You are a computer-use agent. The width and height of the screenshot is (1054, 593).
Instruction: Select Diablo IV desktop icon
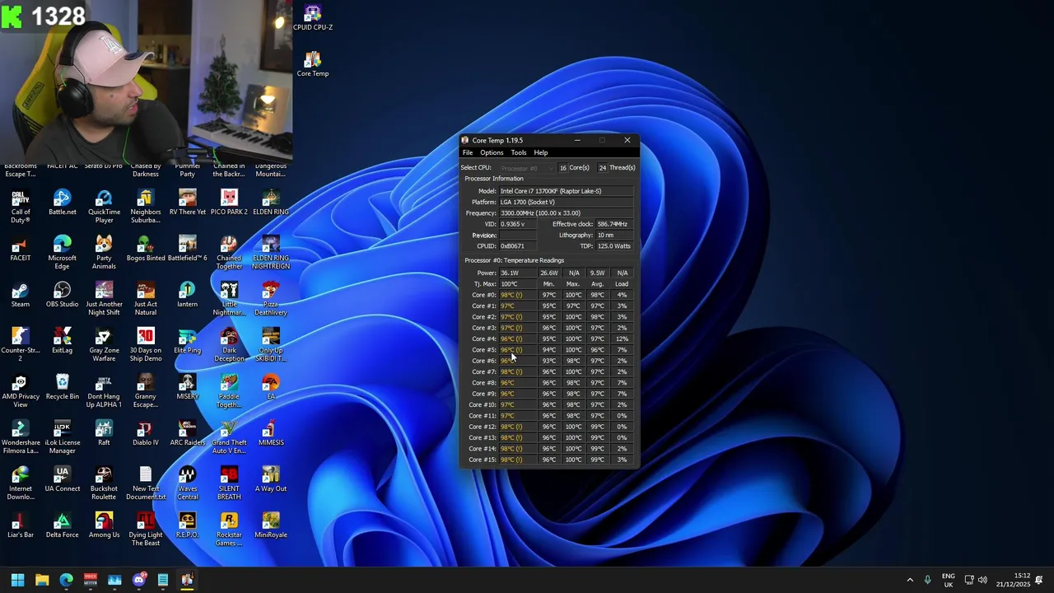pos(146,433)
